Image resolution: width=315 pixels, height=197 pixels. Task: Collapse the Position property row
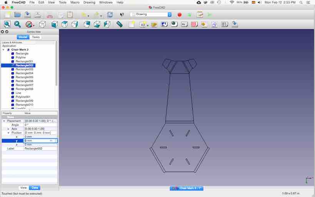click(8, 133)
